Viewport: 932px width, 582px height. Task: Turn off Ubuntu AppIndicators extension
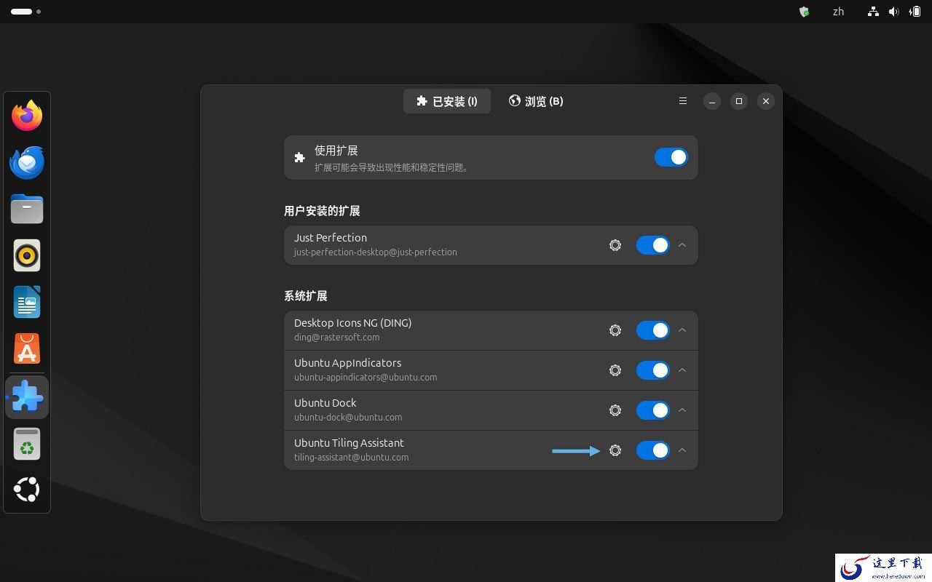point(652,370)
